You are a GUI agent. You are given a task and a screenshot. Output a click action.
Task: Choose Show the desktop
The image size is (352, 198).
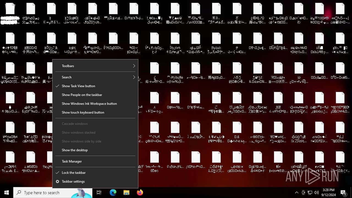click(95, 150)
